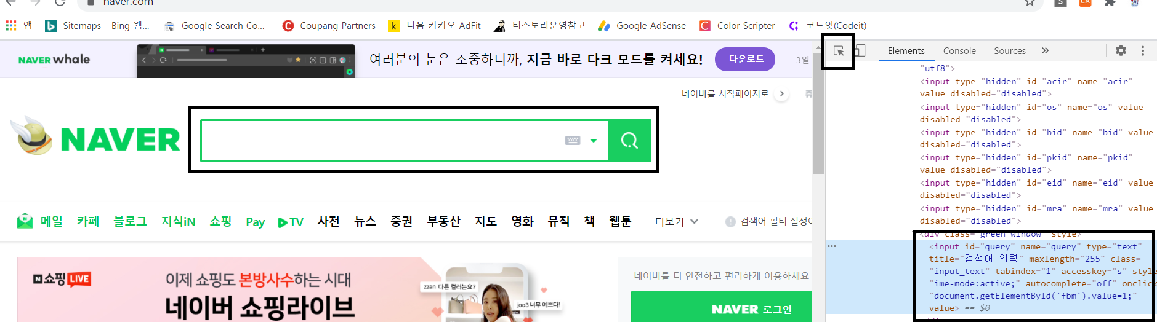Open the 증권 link
This screenshot has width=1157, height=322.
pos(401,221)
